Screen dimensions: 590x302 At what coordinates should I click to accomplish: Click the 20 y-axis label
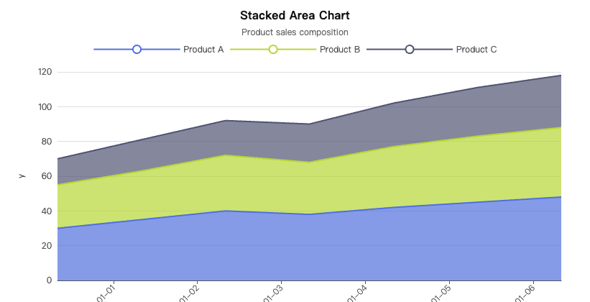coord(47,245)
